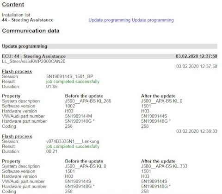Click part number 5N1909144M before the update
The width and height of the screenshot is (222, 194).
pos(78,116)
